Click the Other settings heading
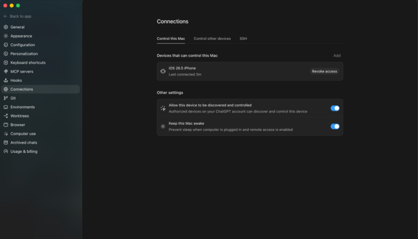The height and width of the screenshot is (239, 418). click(x=170, y=93)
